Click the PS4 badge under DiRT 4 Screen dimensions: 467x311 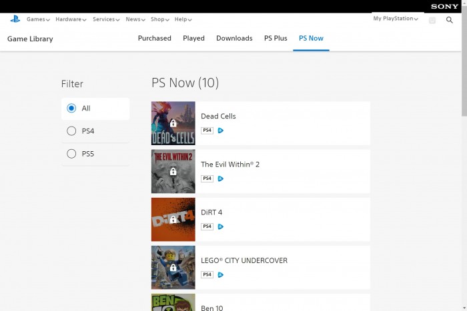[207, 226]
